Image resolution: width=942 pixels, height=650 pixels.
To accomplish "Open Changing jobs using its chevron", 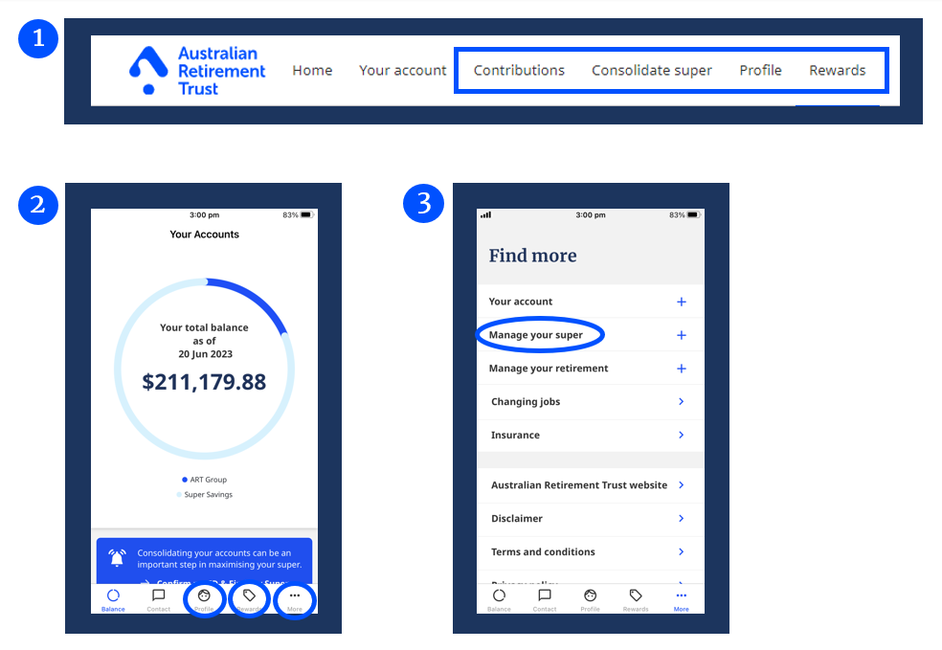I will tap(682, 401).
